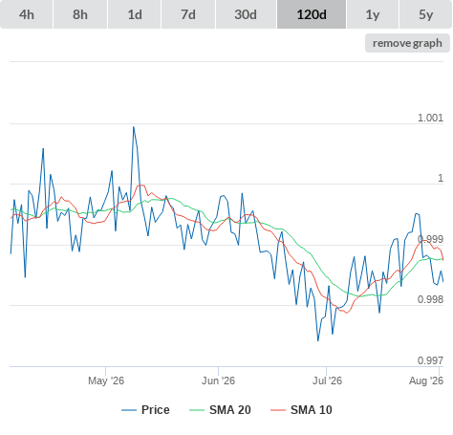Click the remove graph button
Screen dimensions: 453x435
coord(407,43)
